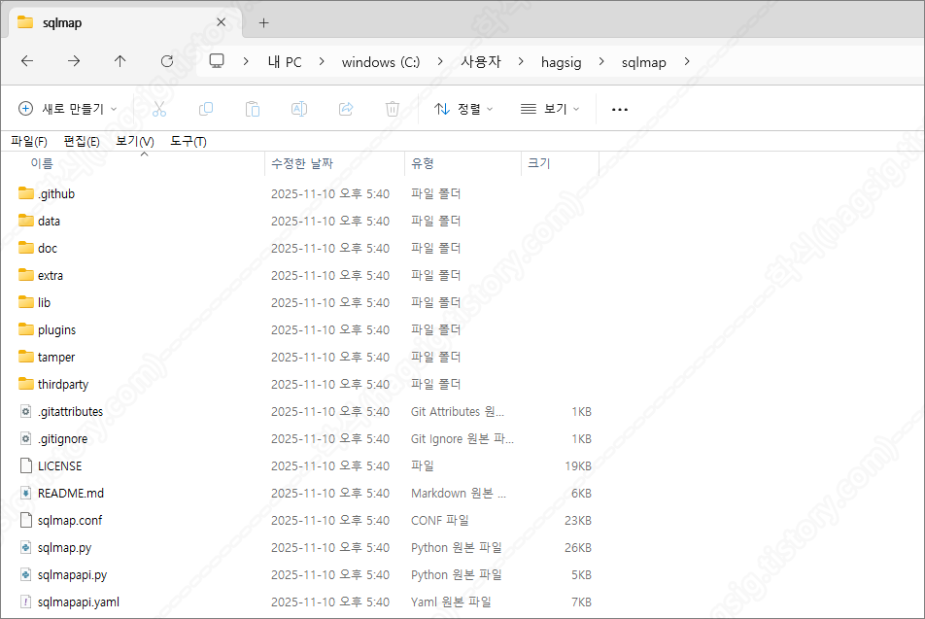
Task: Go forward using the right arrow
Action: [x=74, y=61]
